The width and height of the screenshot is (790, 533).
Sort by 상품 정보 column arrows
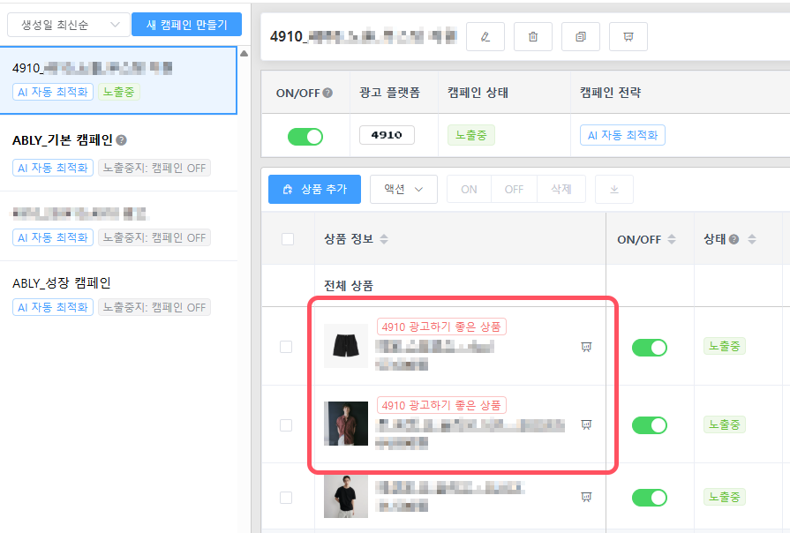pos(384,239)
